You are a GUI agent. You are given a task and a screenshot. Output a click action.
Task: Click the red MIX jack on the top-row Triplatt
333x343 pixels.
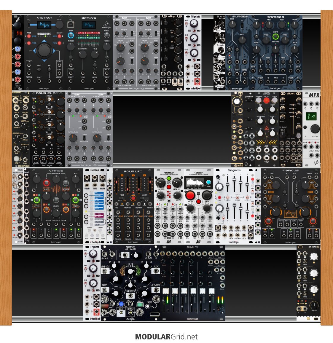pyautogui.click(x=197, y=81)
